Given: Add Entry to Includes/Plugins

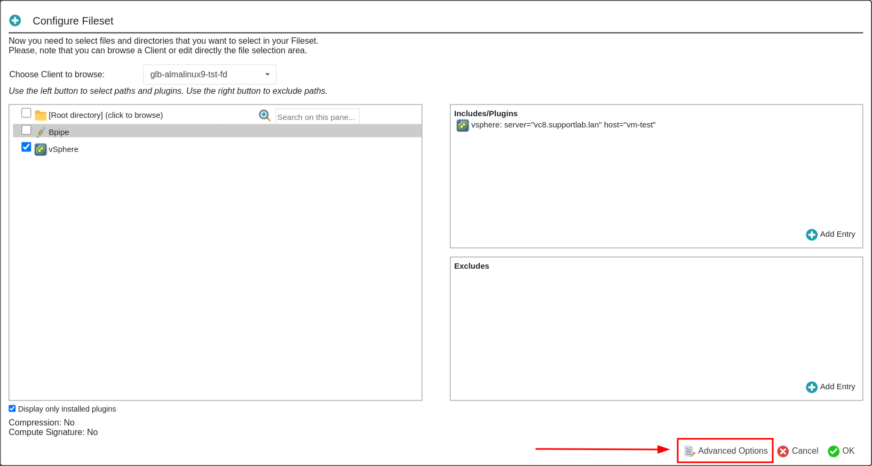Looking at the screenshot, I should (830, 234).
